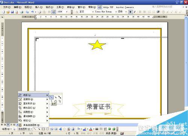Open the 文件(F) File menu

[7, 7]
